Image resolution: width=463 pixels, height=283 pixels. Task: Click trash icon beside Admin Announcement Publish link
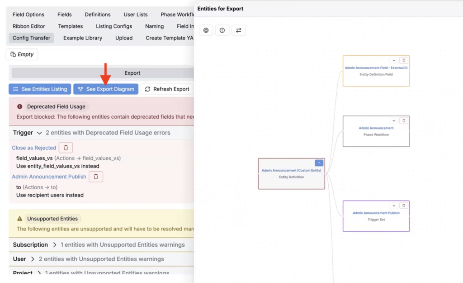96,177
